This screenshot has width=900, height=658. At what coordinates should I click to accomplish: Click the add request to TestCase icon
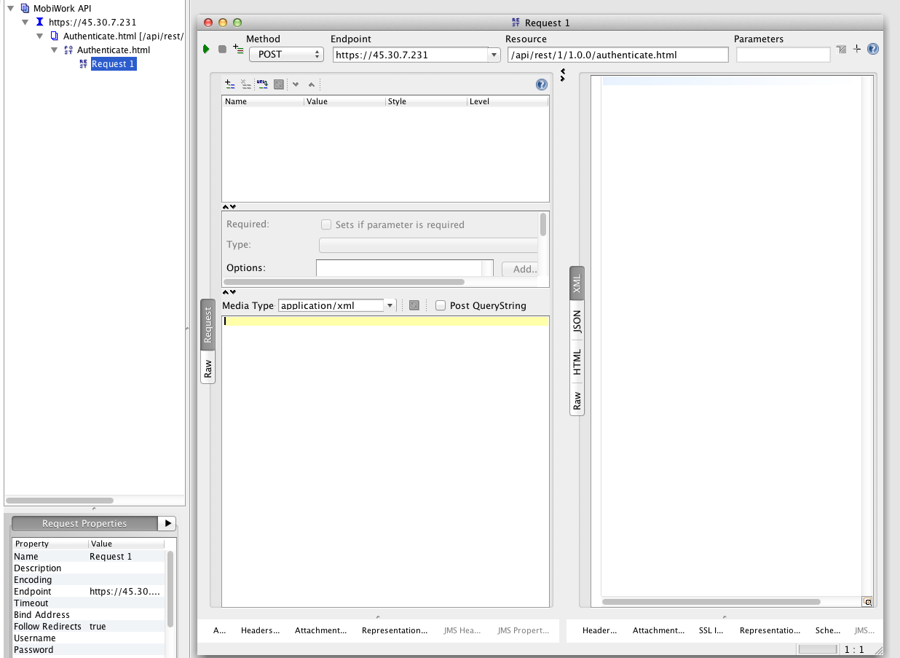pos(238,49)
